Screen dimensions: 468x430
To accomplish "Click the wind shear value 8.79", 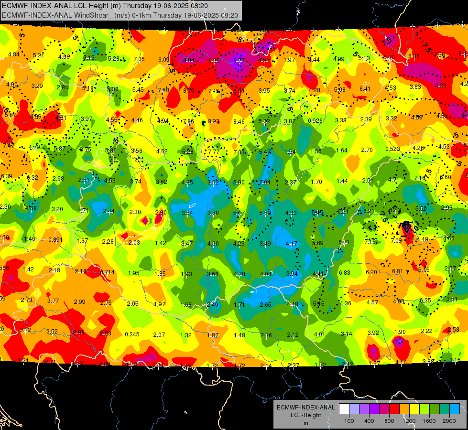I will click(x=189, y=91).
